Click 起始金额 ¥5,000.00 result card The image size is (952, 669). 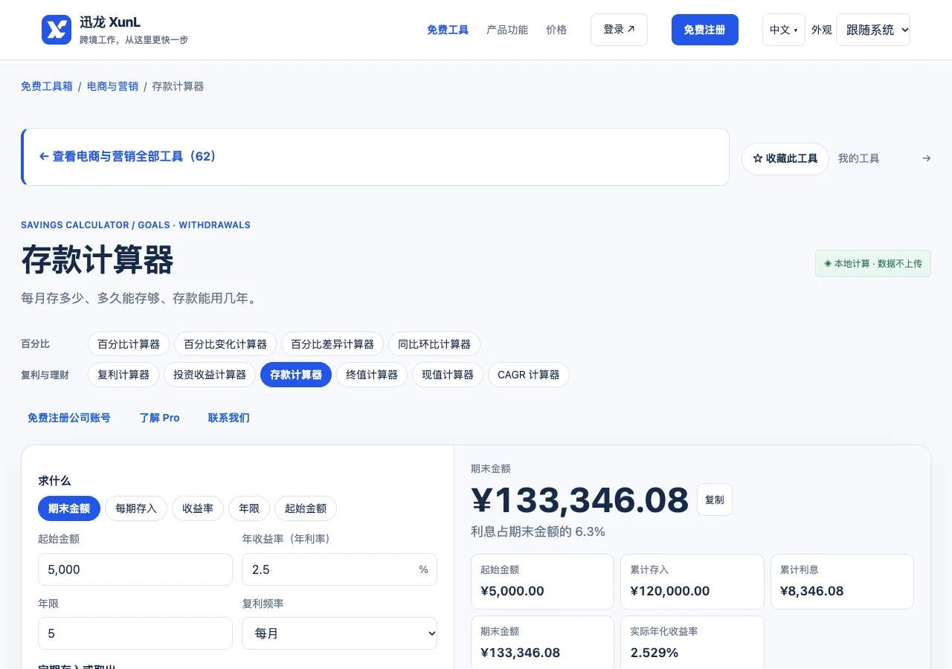pos(542,581)
